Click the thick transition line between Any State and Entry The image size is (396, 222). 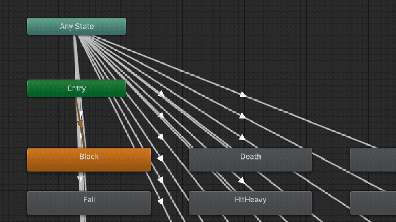coord(77,58)
